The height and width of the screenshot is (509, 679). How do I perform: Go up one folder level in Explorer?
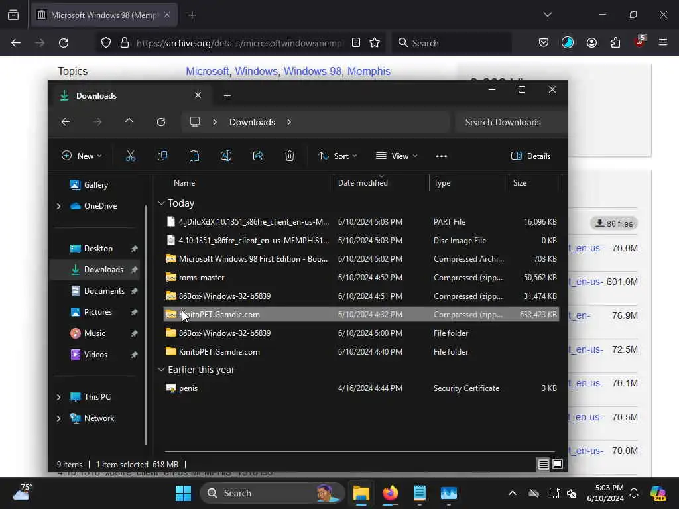coord(129,122)
